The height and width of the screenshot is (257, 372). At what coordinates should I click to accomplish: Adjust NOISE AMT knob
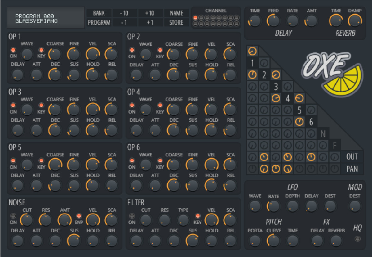pos(64,220)
